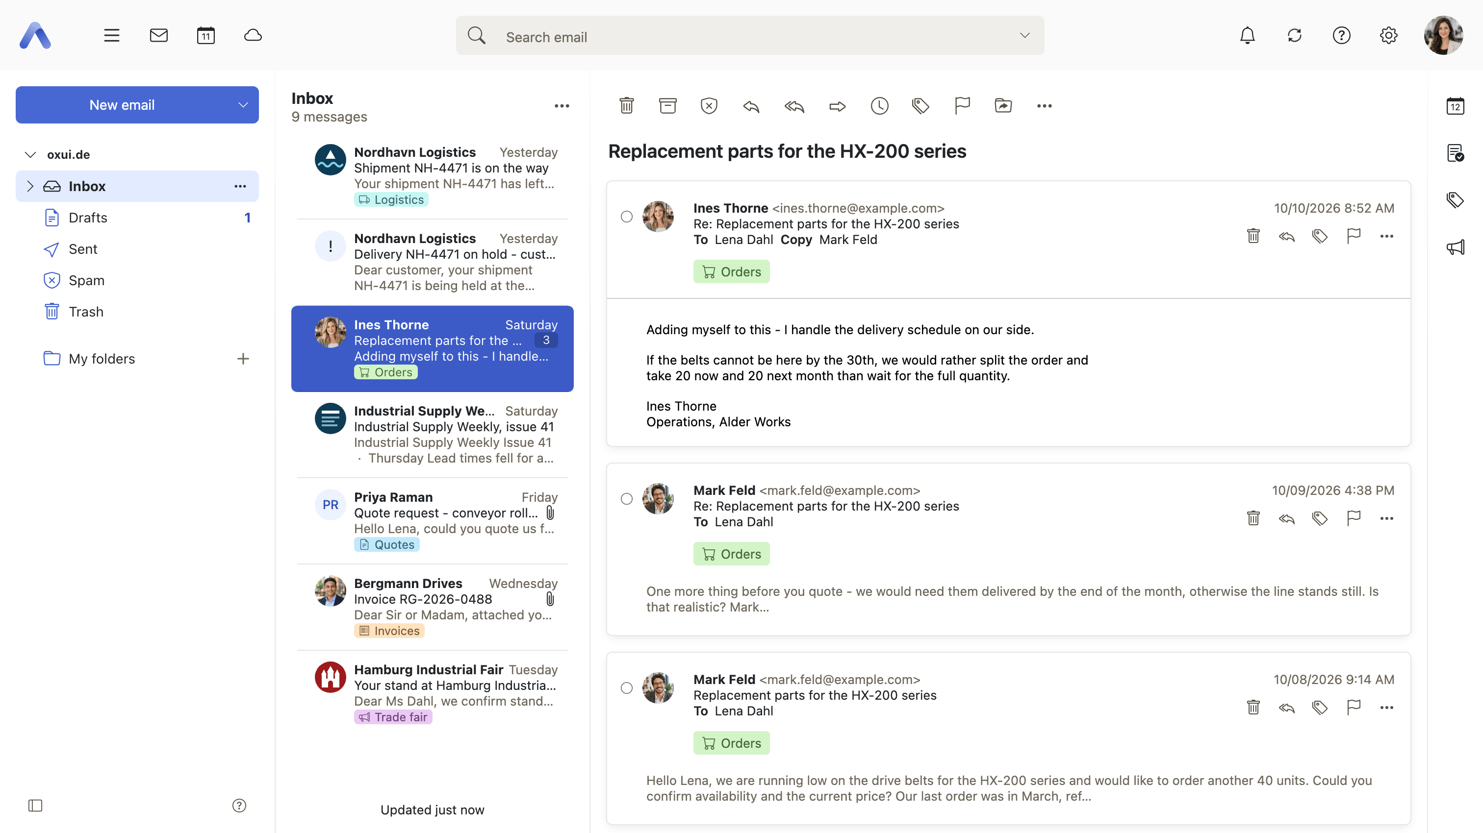Open announcements megaphone in right sidebar
1483x833 pixels.
click(x=1456, y=247)
